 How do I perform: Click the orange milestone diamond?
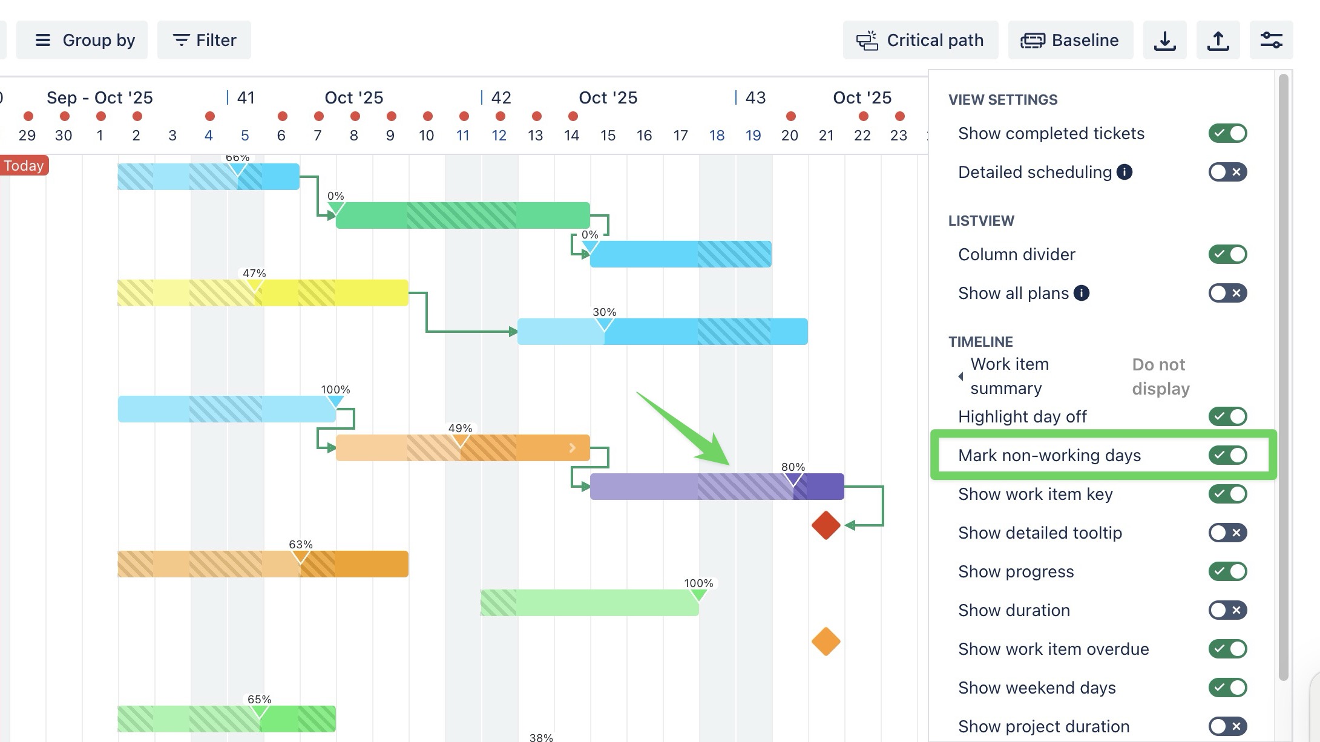[x=826, y=642]
